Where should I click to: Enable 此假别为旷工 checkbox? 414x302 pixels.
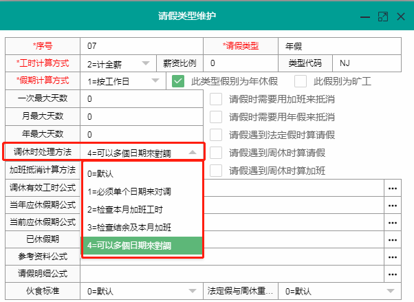point(300,81)
